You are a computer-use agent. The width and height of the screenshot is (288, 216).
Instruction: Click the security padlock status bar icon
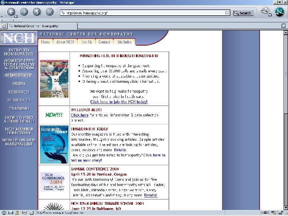click(x=281, y=213)
